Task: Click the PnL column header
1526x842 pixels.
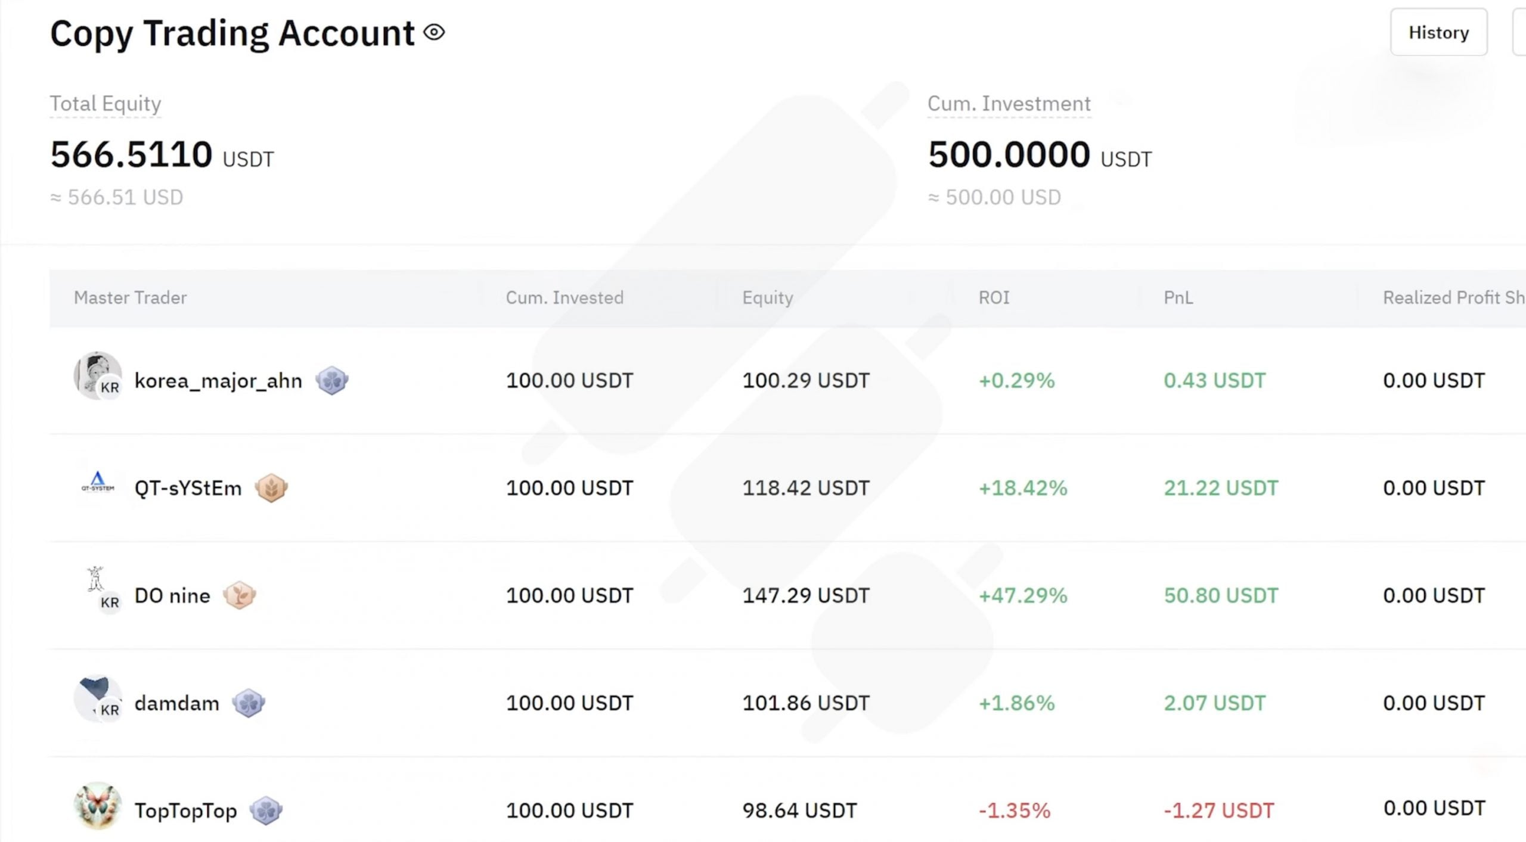Action: (1178, 297)
